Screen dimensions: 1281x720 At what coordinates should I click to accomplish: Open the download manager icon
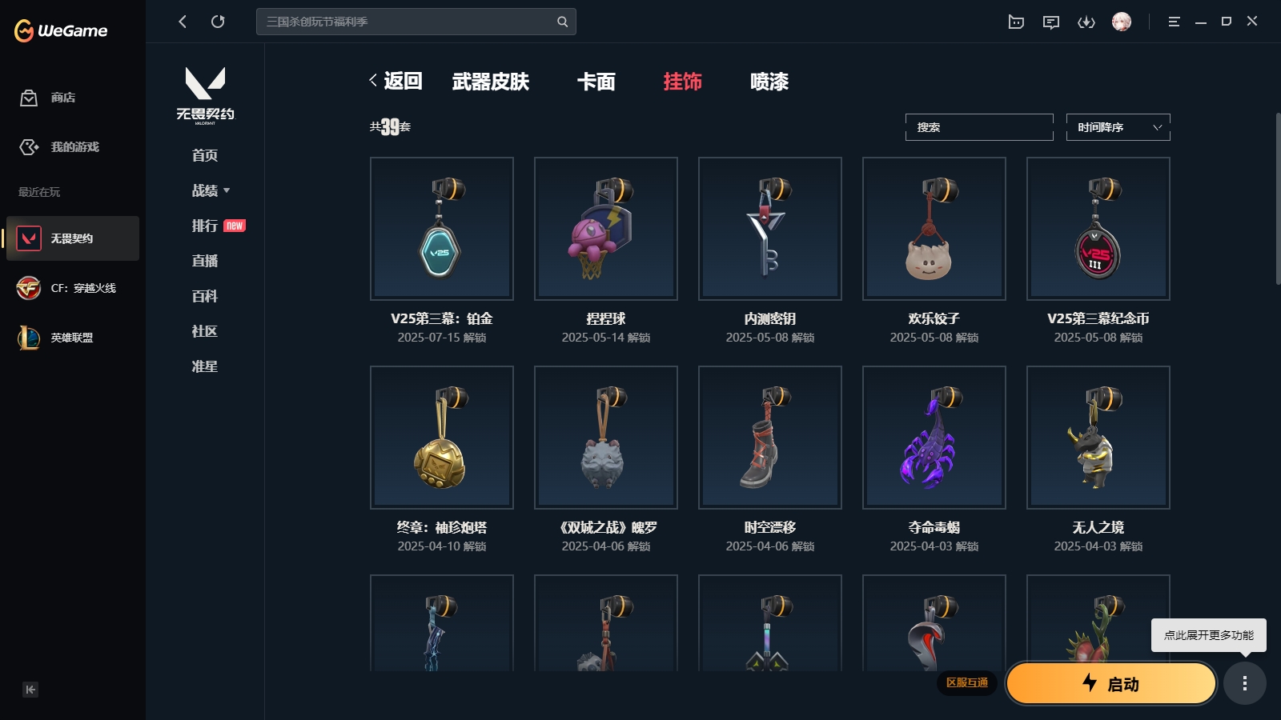pyautogui.click(x=1086, y=22)
